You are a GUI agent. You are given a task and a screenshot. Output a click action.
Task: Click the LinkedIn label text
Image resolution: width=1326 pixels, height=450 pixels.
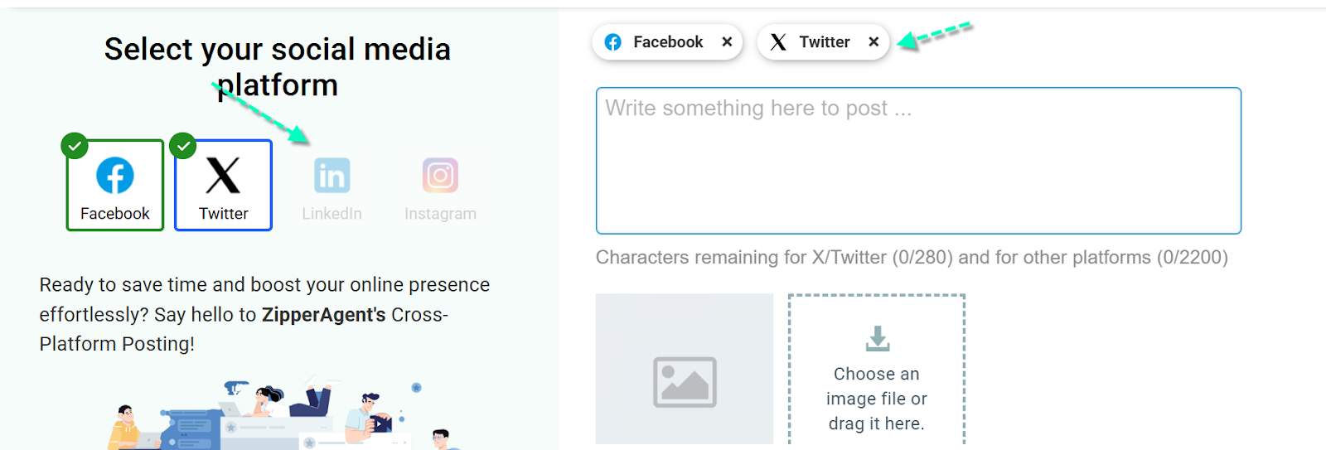[331, 214]
